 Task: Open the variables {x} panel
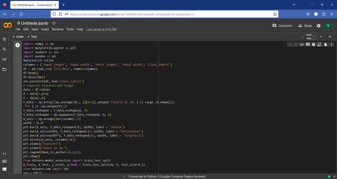pyautogui.click(x=4, y=59)
